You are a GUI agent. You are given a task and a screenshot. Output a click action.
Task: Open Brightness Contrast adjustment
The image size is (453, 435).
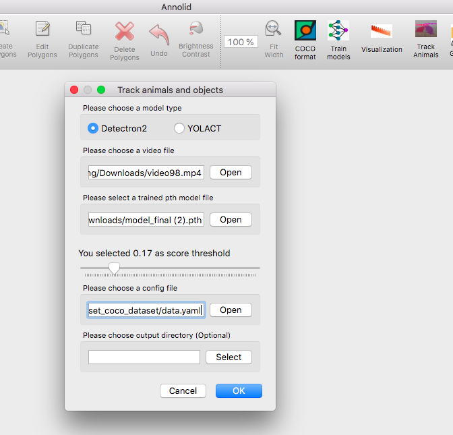point(196,40)
